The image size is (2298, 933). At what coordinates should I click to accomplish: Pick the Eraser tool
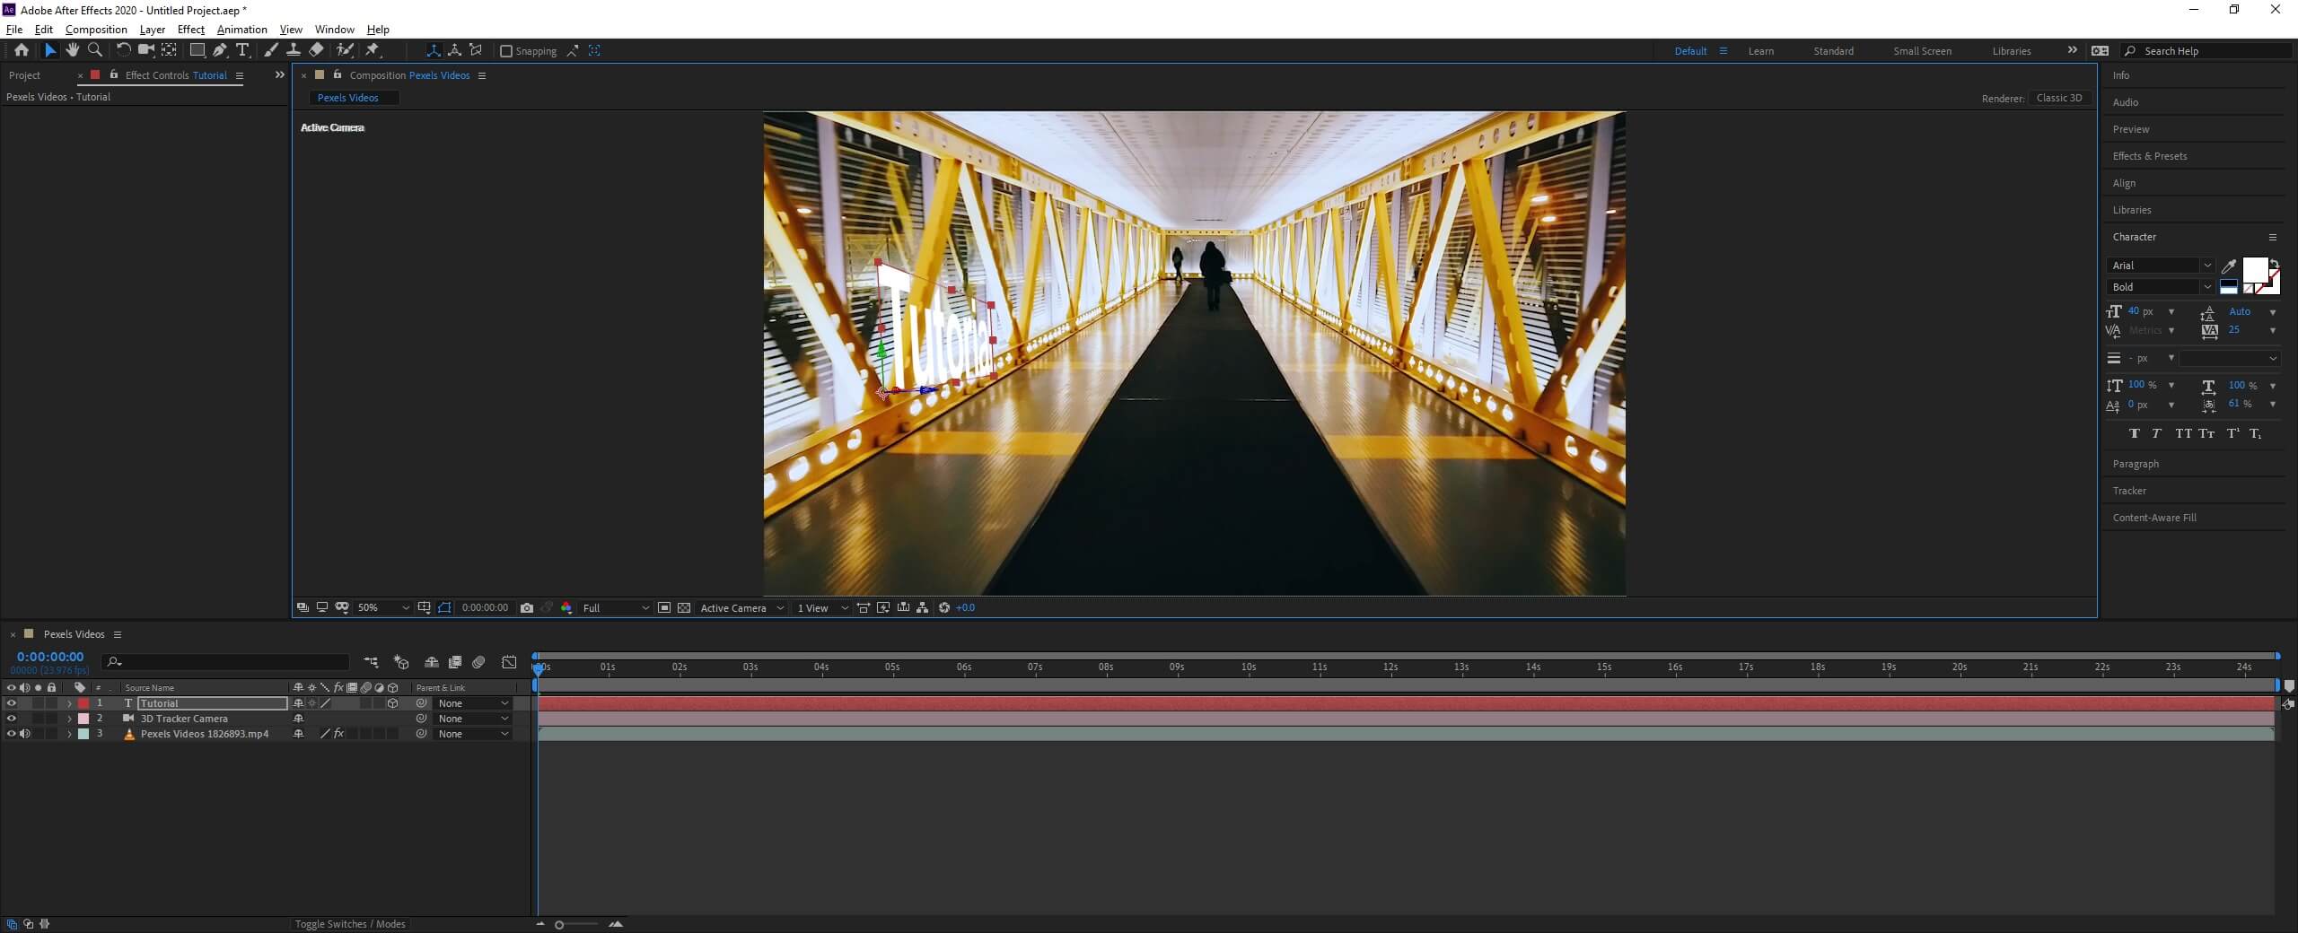click(x=316, y=50)
